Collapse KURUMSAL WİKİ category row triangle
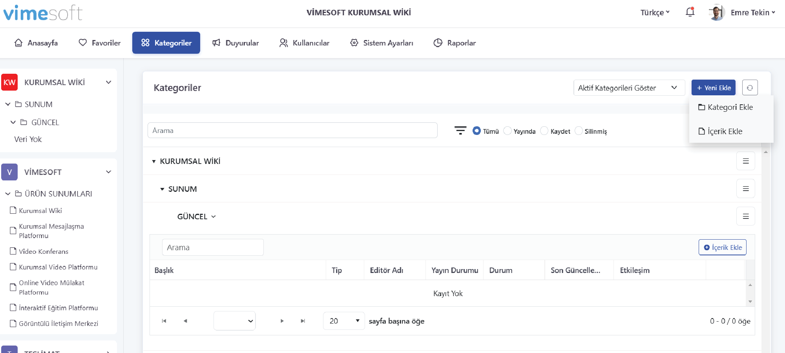 [154, 162]
